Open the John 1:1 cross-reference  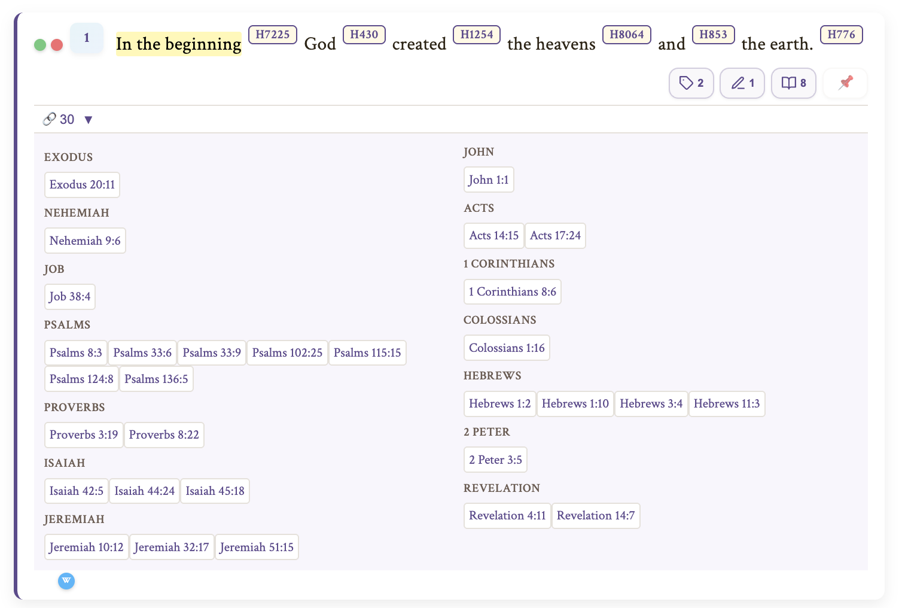tap(489, 179)
